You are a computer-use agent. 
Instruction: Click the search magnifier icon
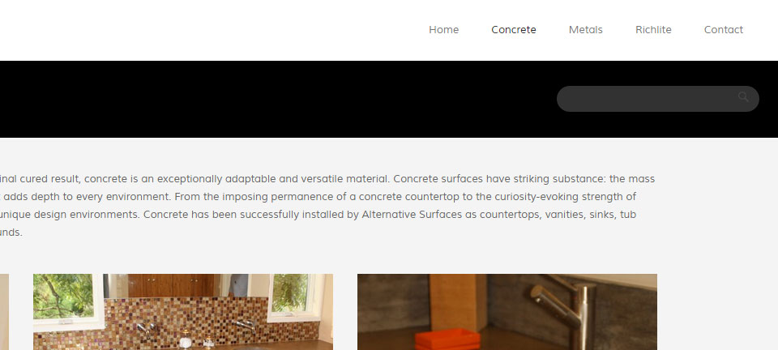(743, 97)
